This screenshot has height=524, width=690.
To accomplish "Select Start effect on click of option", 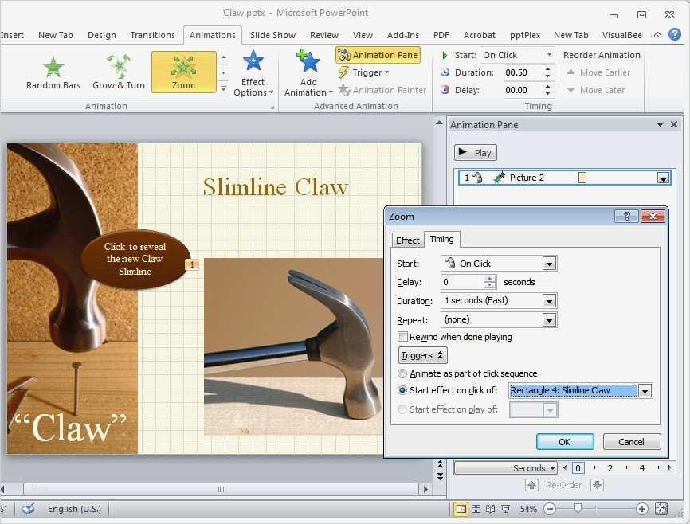I will pyautogui.click(x=403, y=390).
